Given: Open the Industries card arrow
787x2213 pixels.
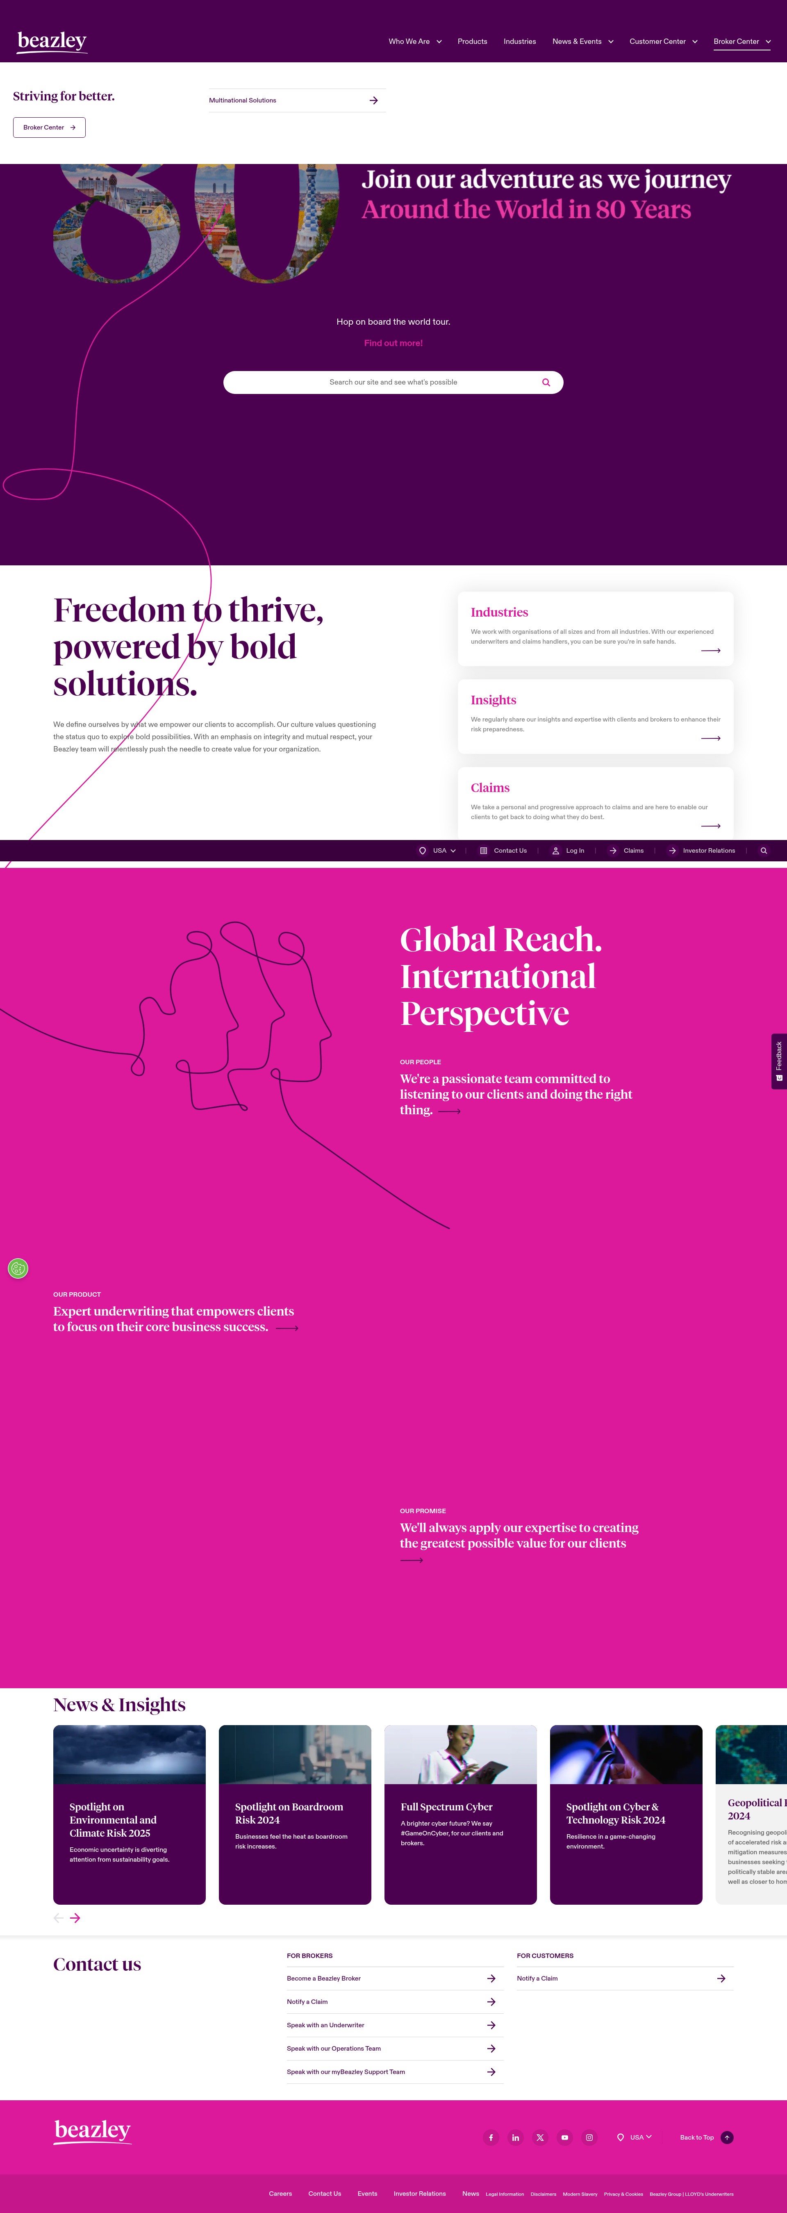Looking at the screenshot, I should (710, 650).
